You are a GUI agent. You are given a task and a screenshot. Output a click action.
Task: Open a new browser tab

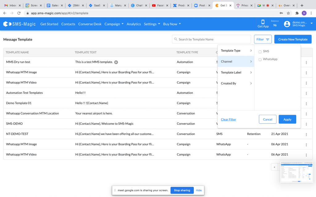point(302,6)
